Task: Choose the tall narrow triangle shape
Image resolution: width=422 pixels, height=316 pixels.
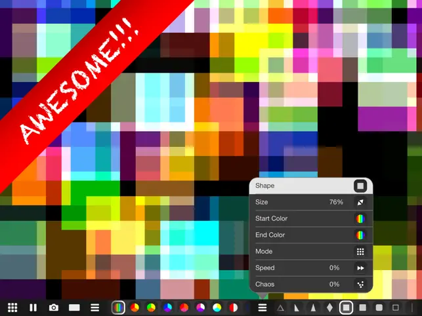Action: (313, 307)
